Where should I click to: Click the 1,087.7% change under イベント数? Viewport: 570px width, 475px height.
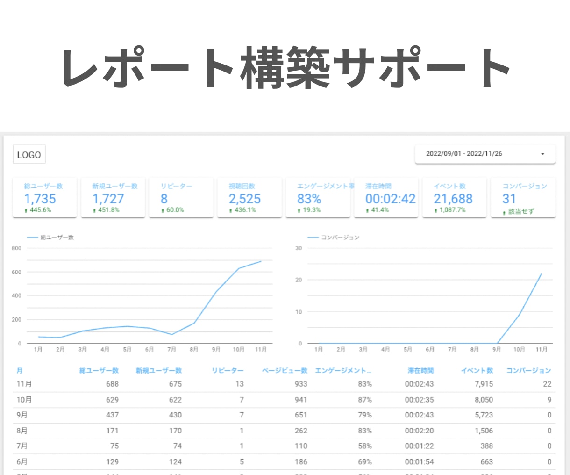[452, 210]
